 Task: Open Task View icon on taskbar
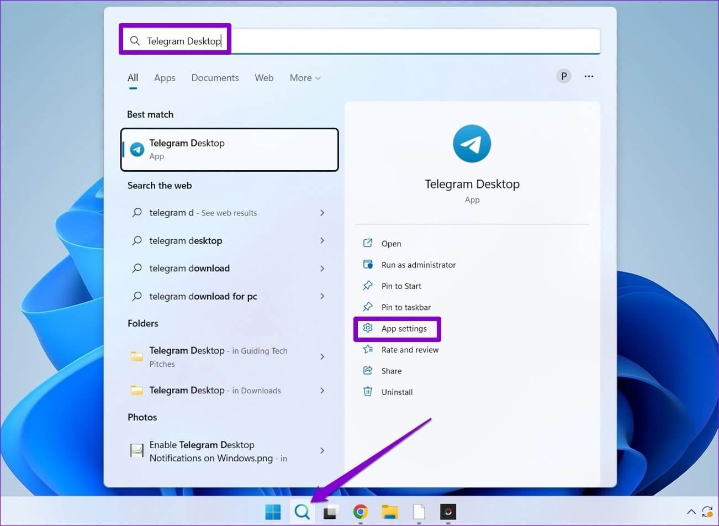[330, 512]
